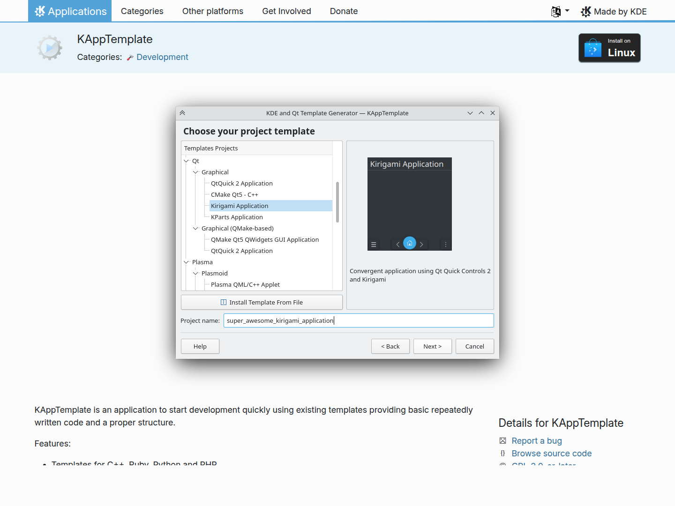Click the Next button

(433, 346)
